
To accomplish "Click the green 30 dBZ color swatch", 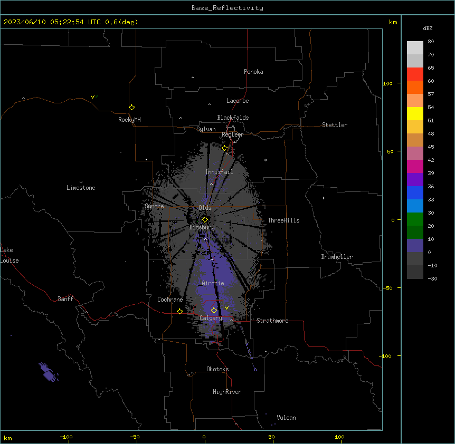I will (415, 219).
